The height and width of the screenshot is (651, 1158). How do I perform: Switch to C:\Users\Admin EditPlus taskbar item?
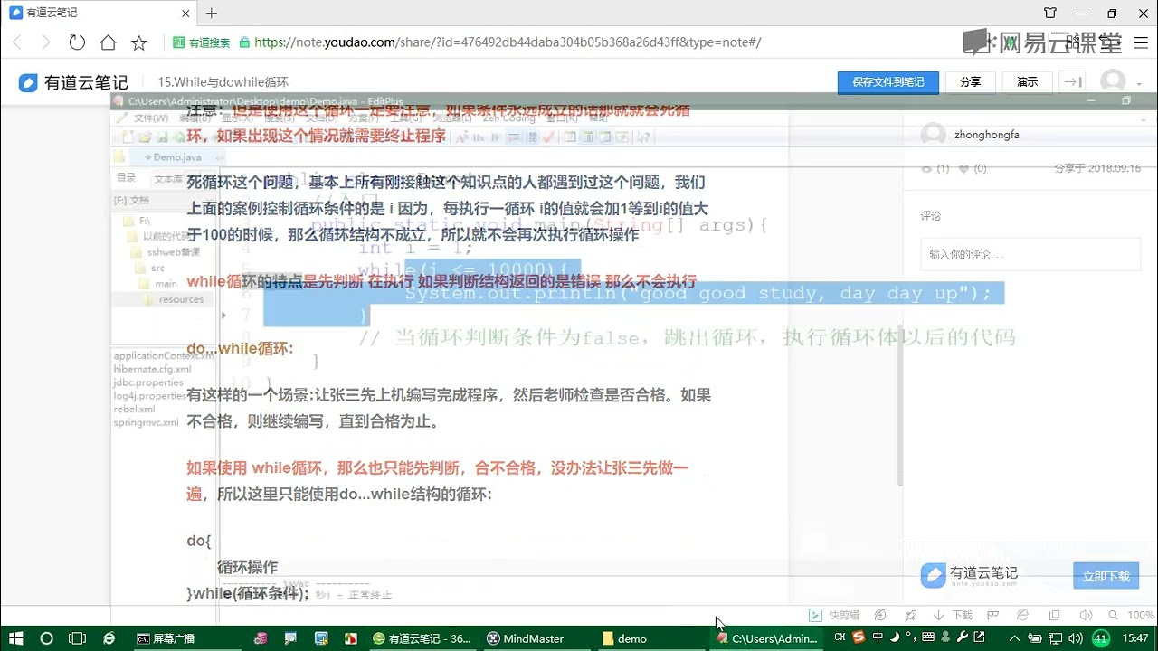click(x=771, y=637)
